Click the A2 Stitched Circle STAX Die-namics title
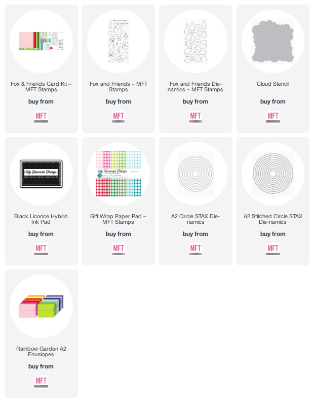Screen dimensions: 314x408 (x=272, y=219)
